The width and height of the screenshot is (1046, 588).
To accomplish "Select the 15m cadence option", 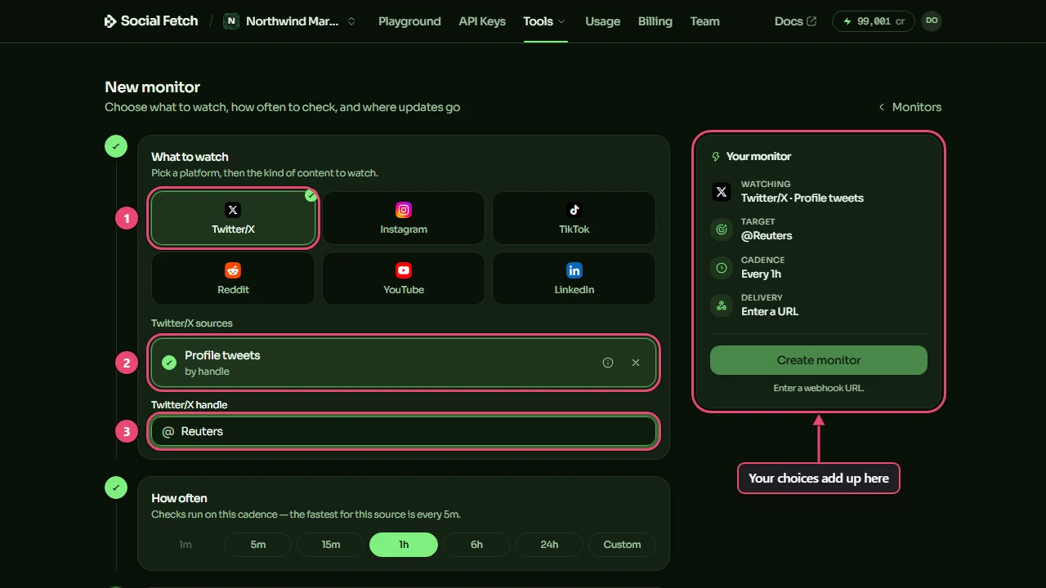I will point(331,545).
